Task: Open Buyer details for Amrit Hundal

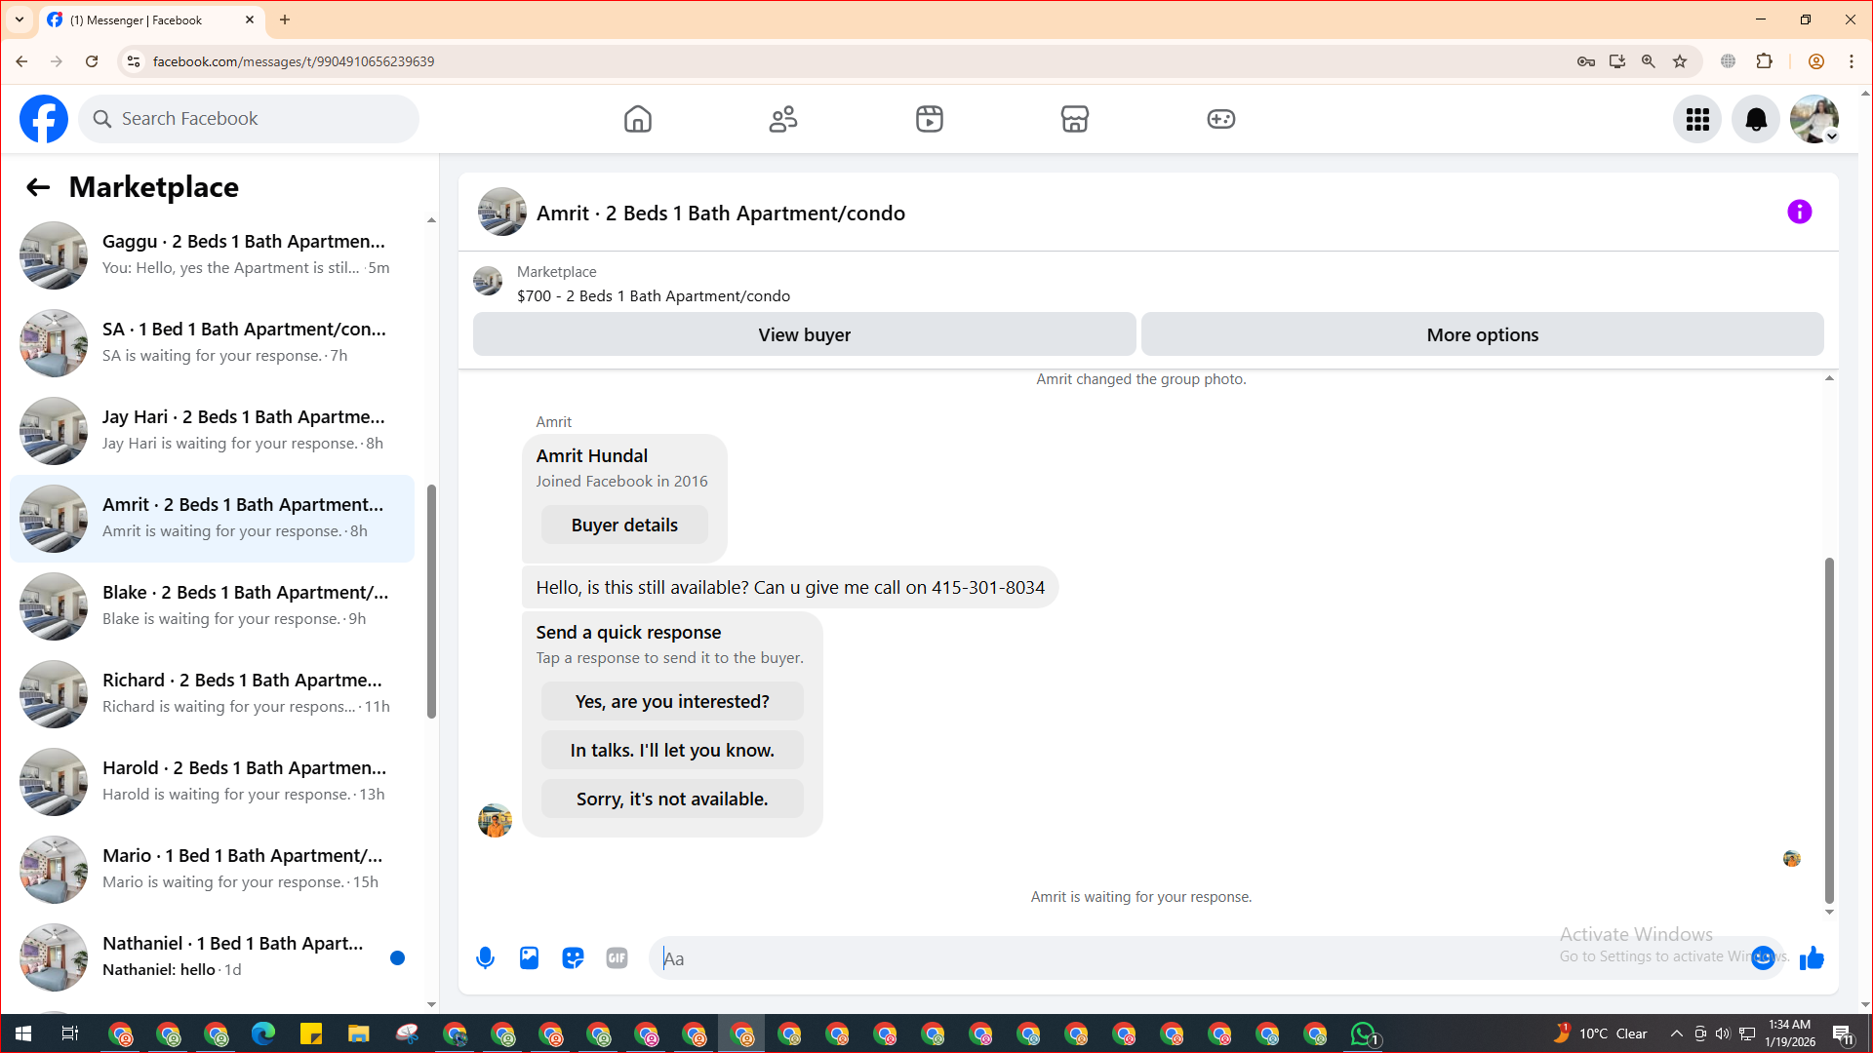Action: (624, 525)
